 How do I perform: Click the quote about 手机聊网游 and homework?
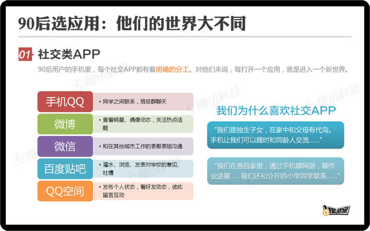point(275,171)
